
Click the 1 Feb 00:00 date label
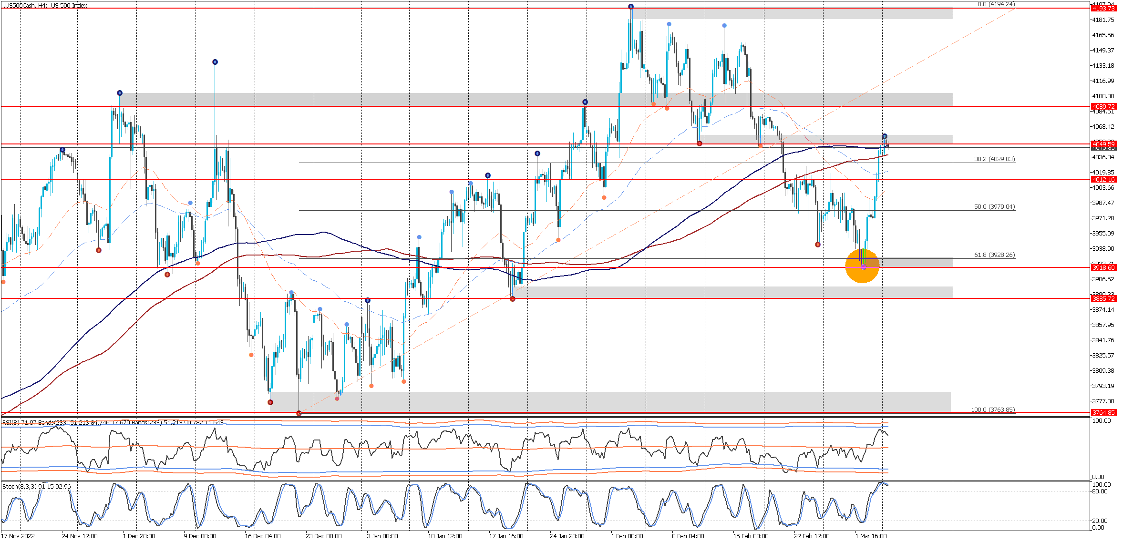pos(627,536)
